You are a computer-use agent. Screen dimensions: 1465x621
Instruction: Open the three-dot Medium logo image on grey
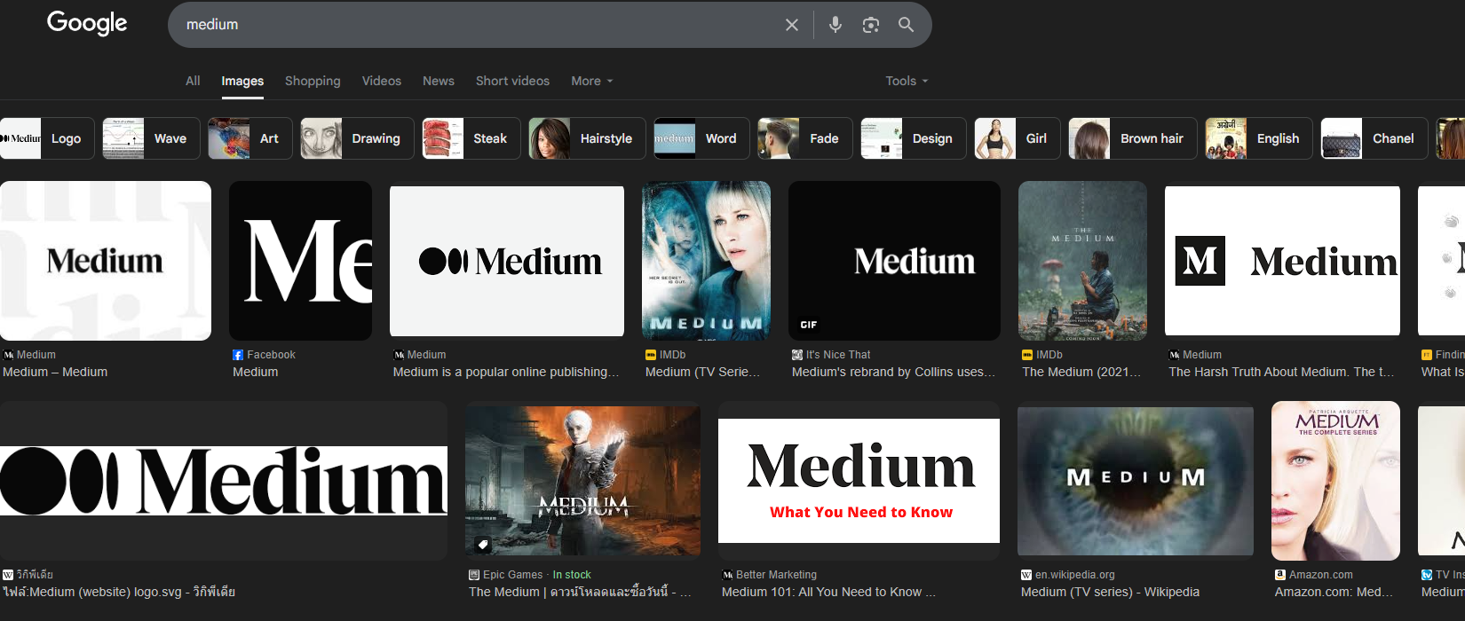[507, 261]
